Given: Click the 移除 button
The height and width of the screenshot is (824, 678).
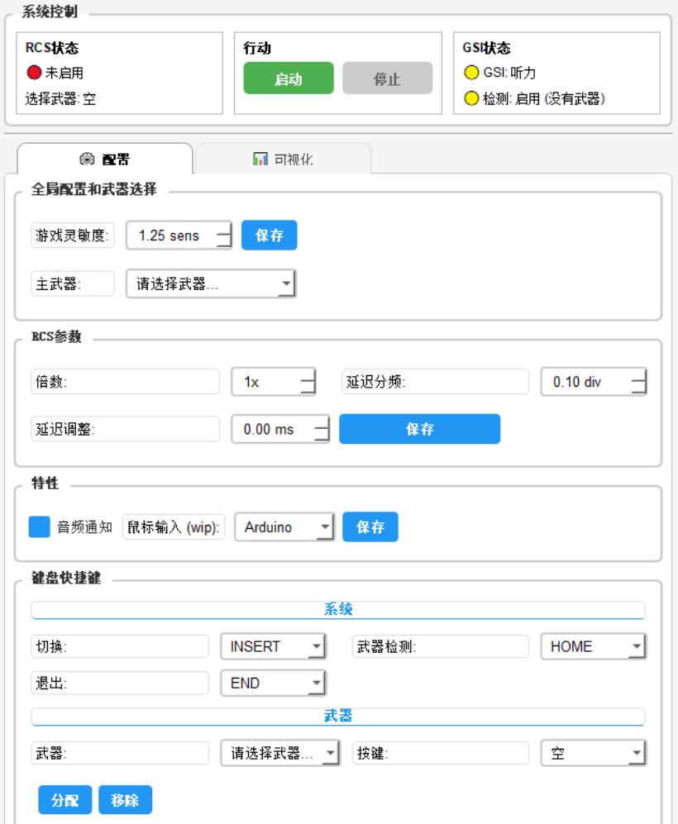Looking at the screenshot, I should 126,800.
